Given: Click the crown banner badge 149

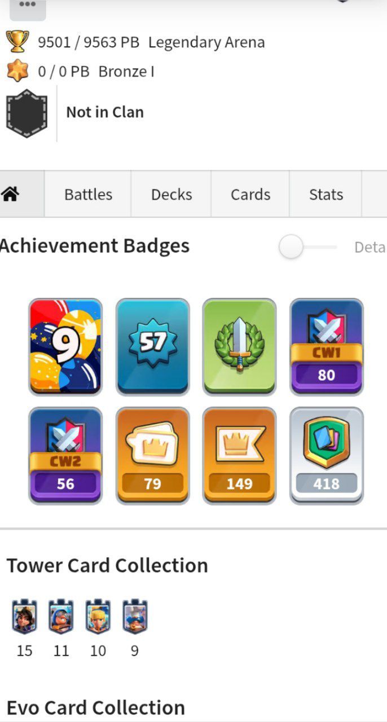Looking at the screenshot, I should (x=239, y=455).
